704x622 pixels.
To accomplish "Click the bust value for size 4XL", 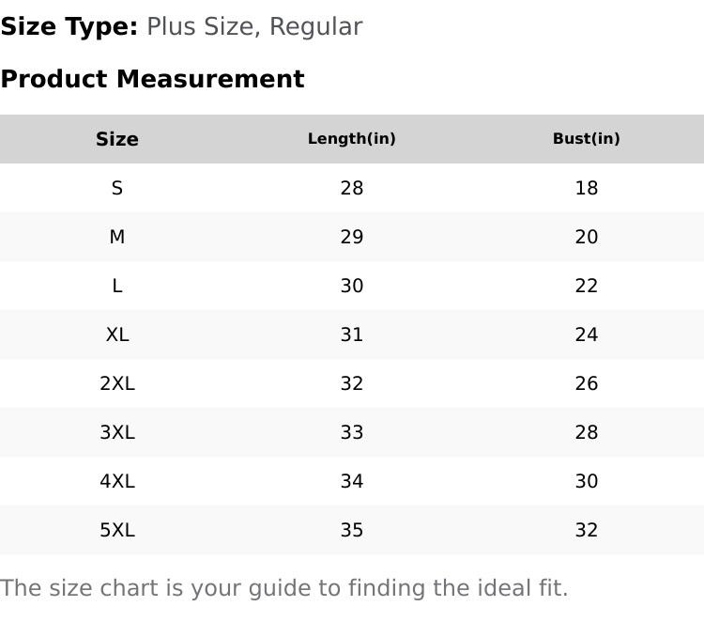I will 587,481.
